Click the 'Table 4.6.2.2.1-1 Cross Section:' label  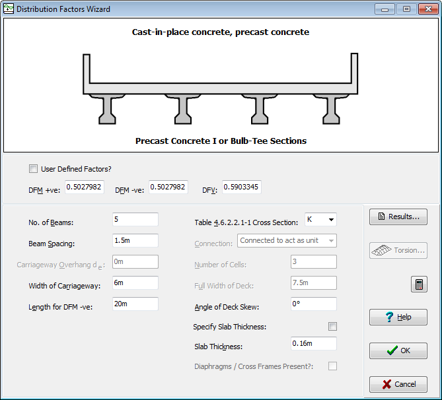click(246, 222)
